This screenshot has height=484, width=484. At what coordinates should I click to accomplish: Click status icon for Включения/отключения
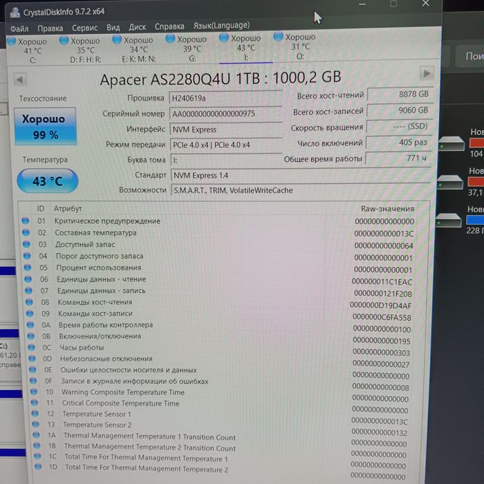[31, 336]
